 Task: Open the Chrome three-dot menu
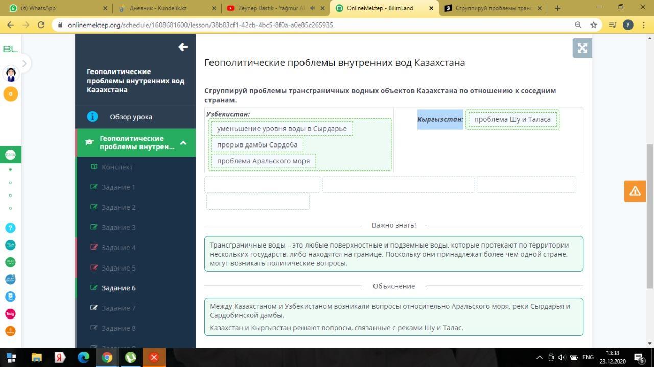[x=644, y=25]
